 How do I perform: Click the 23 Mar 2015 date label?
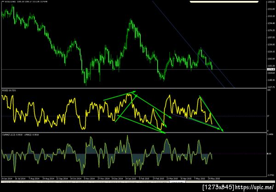tap(172, 179)
